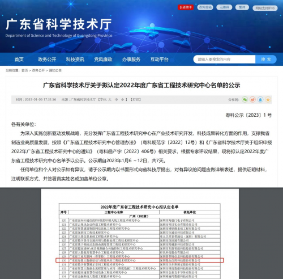
Task: Set font size to 小
Action: click(x=123, y=99)
